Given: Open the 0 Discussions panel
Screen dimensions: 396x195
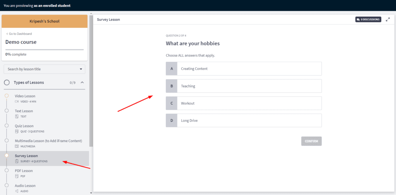Looking at the screenshot, I should [x=368, y=19].
